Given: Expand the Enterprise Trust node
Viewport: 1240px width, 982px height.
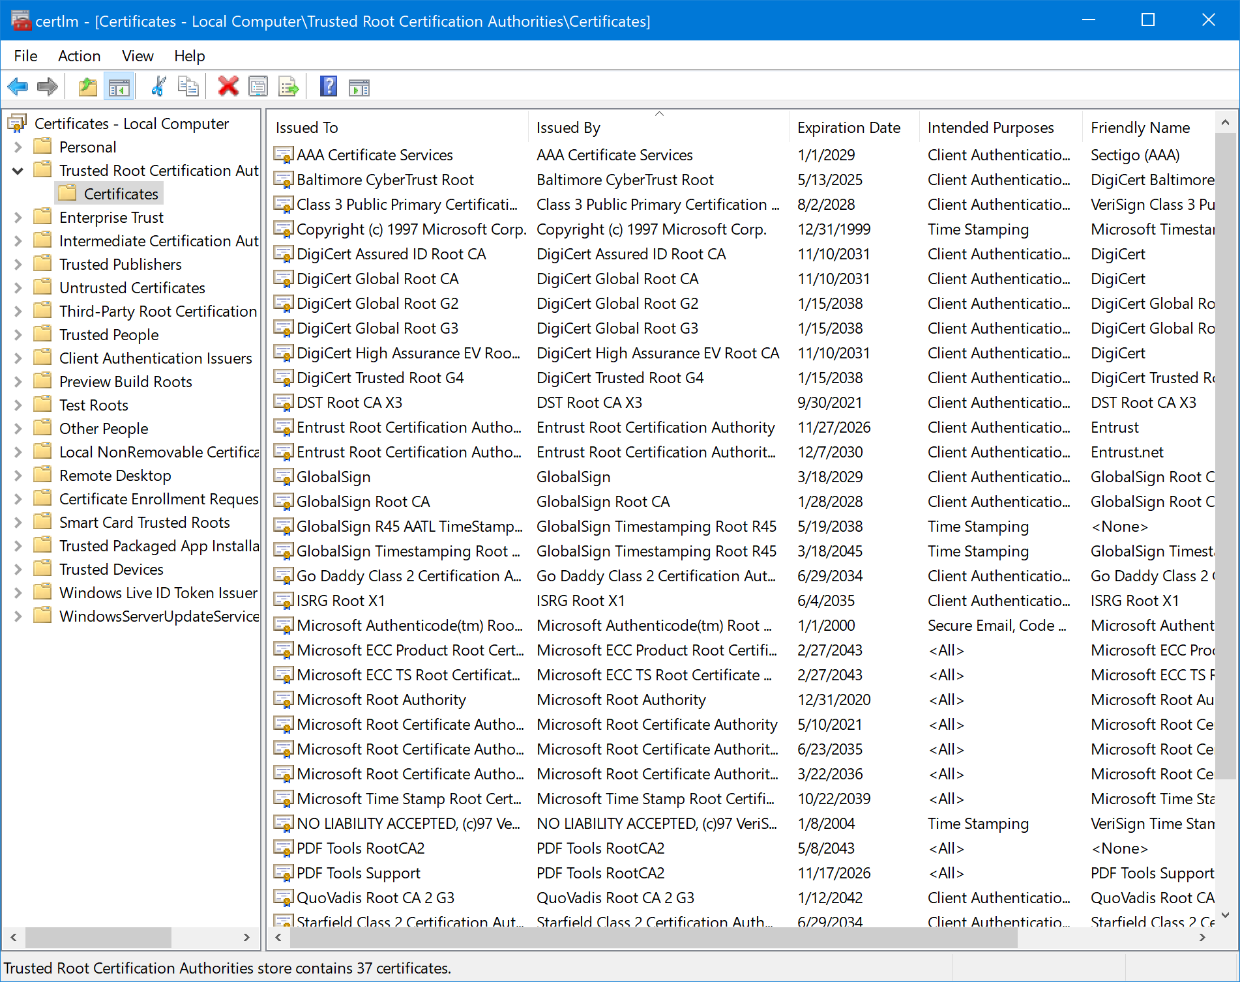Looking at the screenshot, I should [18, 218].
